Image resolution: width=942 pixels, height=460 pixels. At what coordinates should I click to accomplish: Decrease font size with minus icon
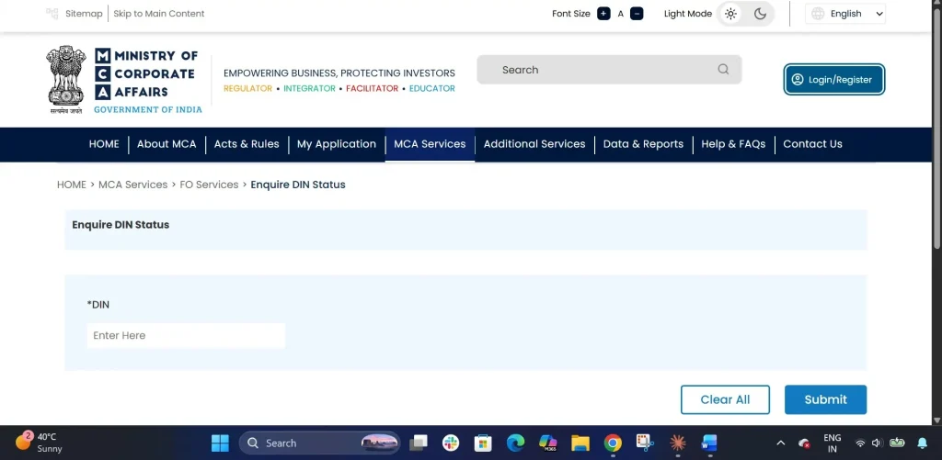pos(637,13)
